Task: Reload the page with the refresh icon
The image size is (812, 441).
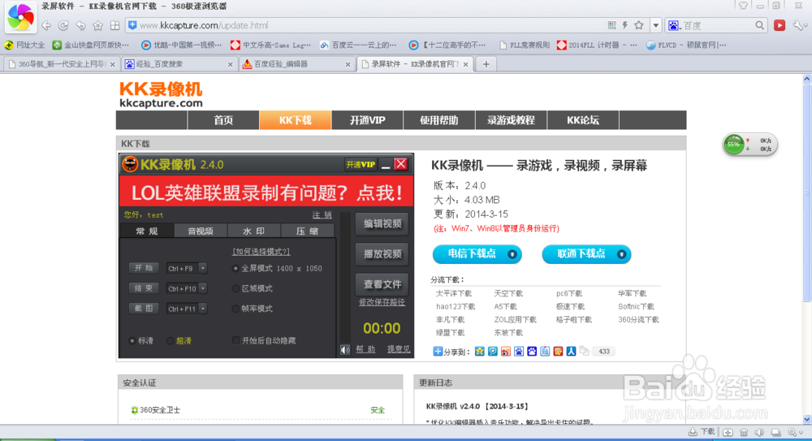Action: [63, 25]
